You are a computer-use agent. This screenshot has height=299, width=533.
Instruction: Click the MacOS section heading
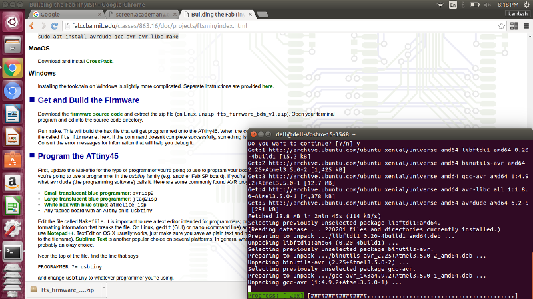click(39, 49)
